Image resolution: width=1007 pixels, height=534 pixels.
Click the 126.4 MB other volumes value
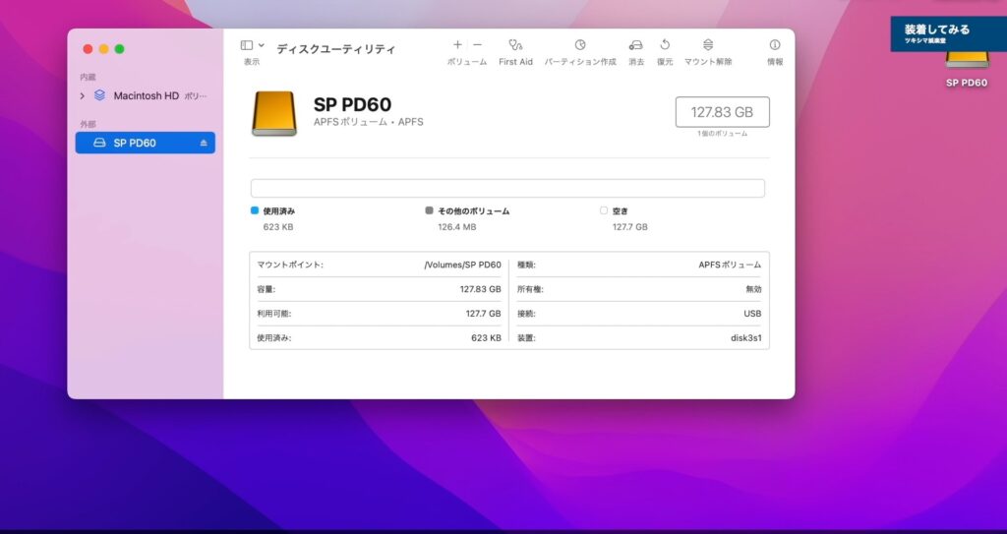tap(457, 227)
